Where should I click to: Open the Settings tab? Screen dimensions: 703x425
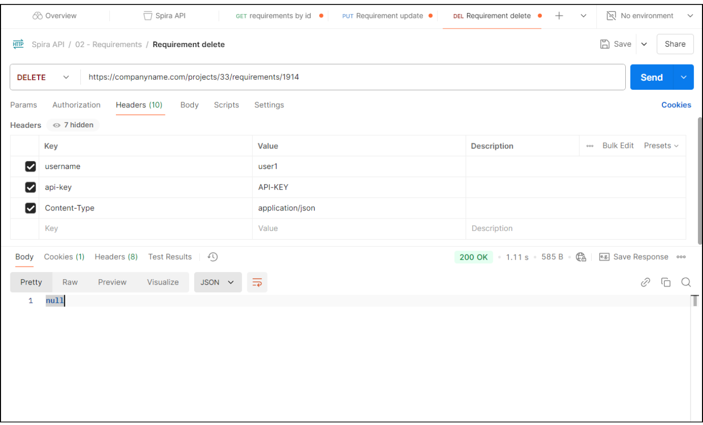pos(269,105)
